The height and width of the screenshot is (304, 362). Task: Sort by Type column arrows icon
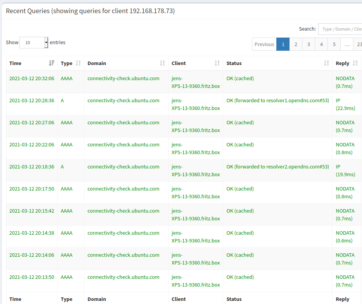tap(78, 63)
